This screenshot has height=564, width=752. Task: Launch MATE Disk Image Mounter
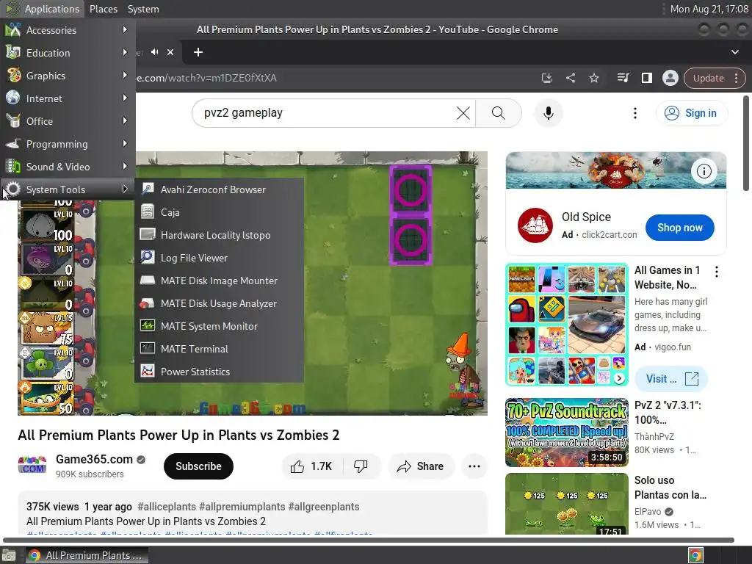coord(219,281)
